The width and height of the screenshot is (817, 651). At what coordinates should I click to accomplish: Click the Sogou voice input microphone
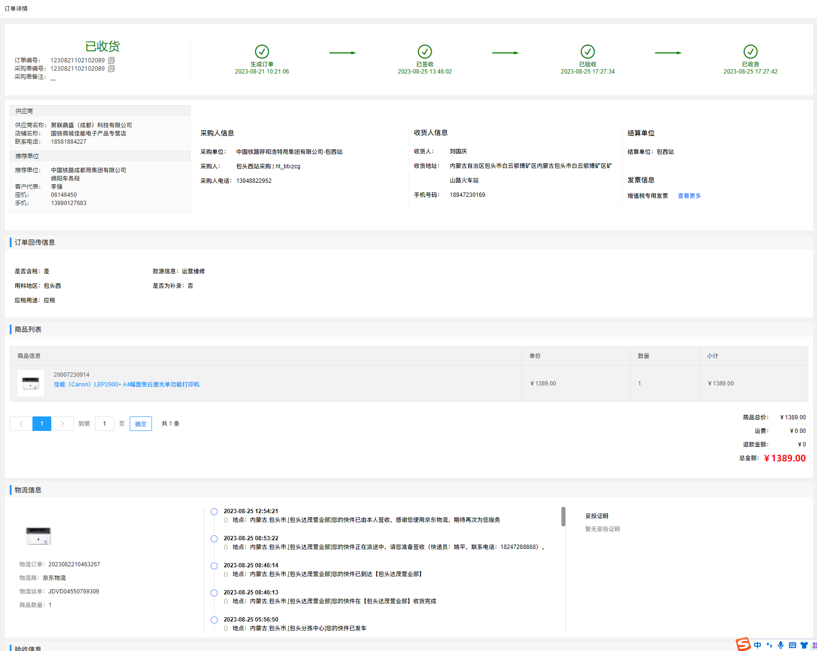[x=781, y=645]
